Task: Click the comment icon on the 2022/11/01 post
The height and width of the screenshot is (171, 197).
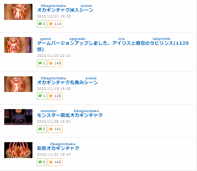Action: (x=40, y=162)
